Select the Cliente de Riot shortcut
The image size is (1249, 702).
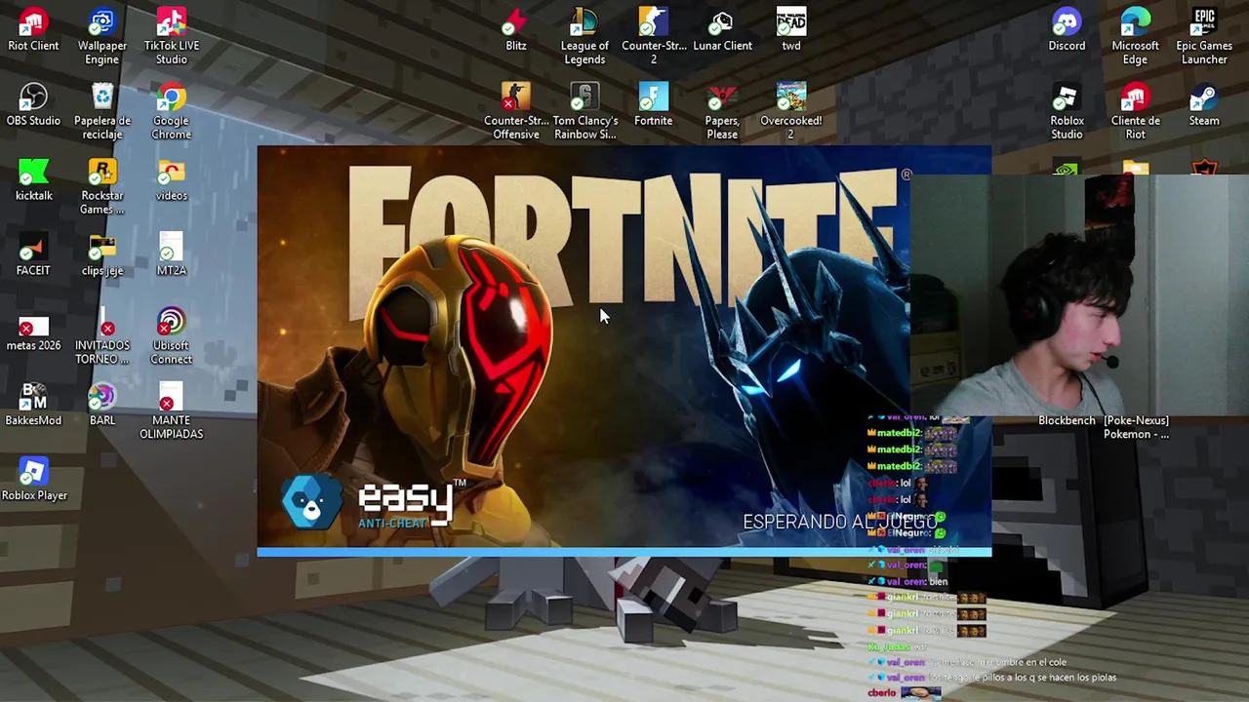pos(1135,112)
